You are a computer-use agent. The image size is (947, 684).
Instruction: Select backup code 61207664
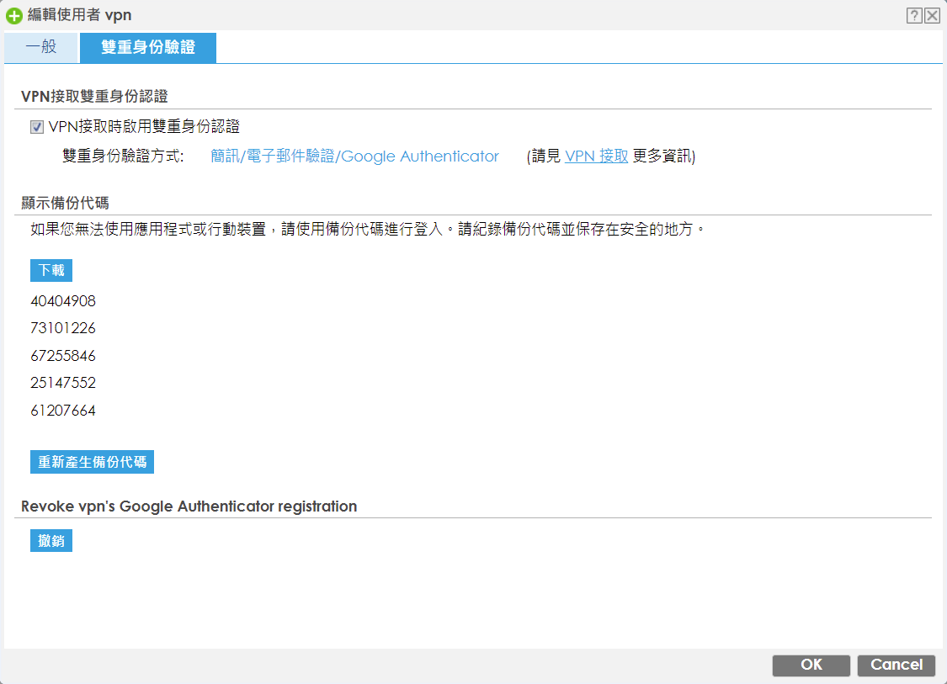tap(63, 411)
